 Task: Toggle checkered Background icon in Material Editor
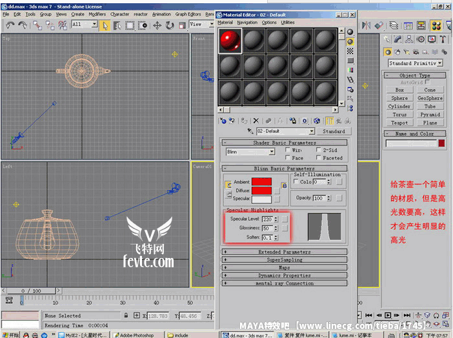pos(350,51)
